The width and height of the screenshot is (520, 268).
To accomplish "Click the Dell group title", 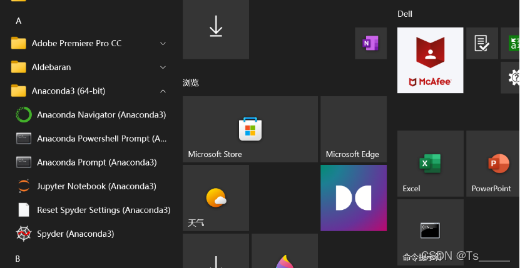I will [x=405, y=14].
